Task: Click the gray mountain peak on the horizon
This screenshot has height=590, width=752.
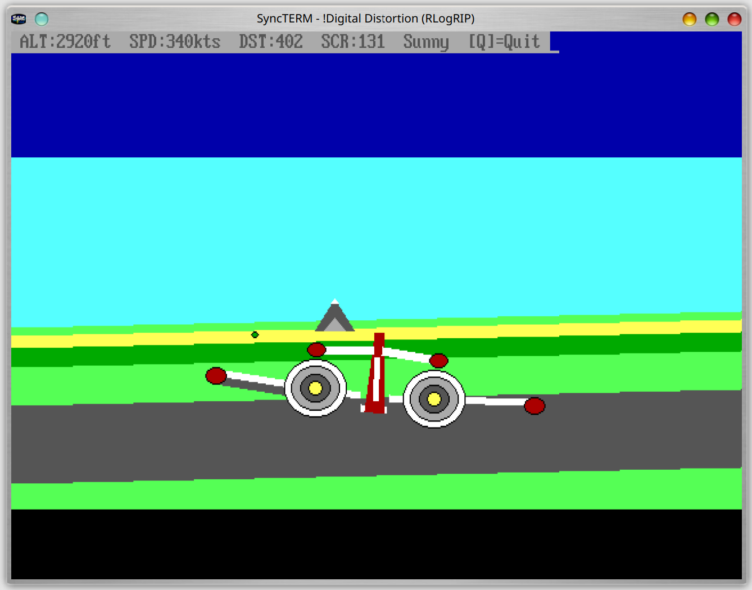Action: [335, 319]
